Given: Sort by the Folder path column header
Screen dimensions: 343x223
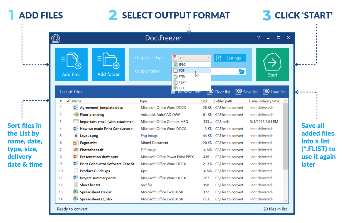Looking at the screenshot, I should click(223, 101).
